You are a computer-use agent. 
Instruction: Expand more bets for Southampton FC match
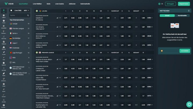pyautogui.click(x=150, y=105)
